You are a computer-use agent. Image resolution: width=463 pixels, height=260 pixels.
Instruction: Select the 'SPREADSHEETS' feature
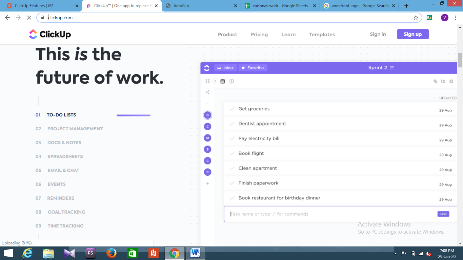click(x=65, y=156)
